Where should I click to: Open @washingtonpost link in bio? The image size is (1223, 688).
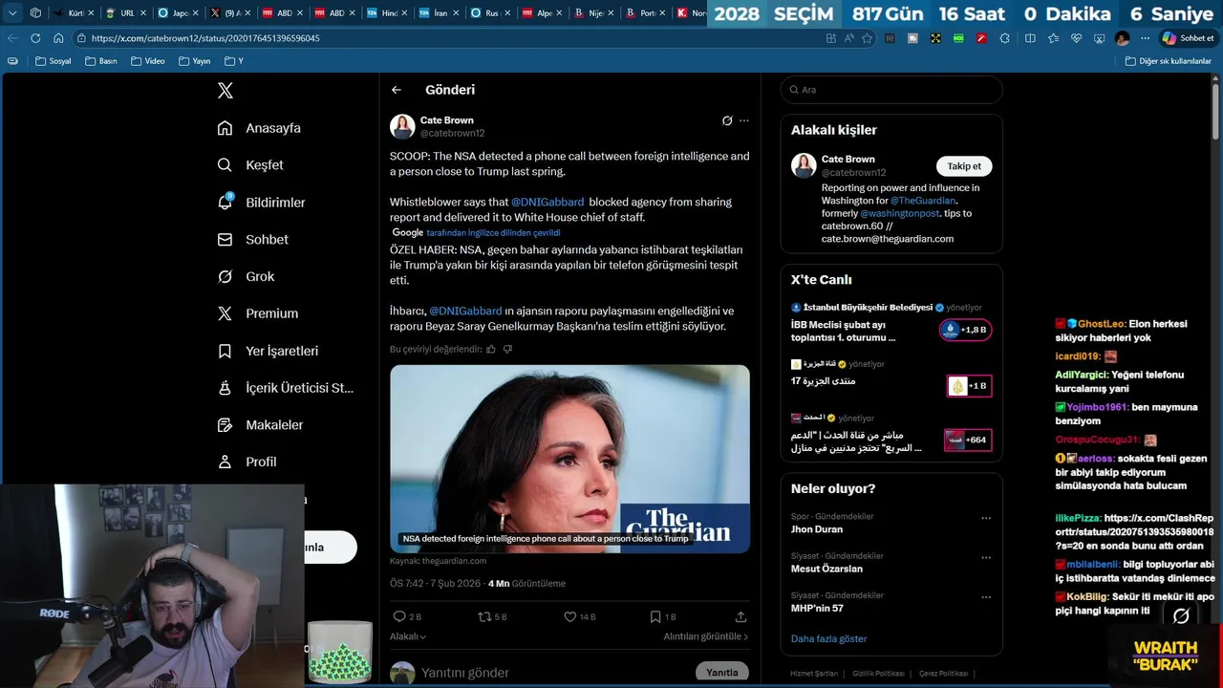tap(899, 213)
